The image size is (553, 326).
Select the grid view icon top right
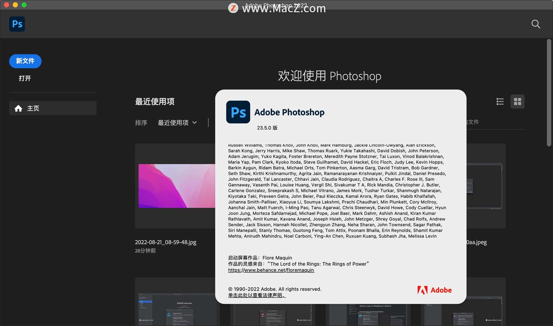tap(517, 101)
